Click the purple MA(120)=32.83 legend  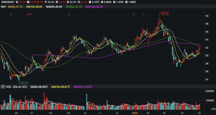[x=94, y=6]
